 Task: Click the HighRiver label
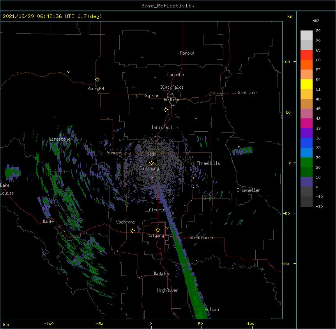coord(168,290)
